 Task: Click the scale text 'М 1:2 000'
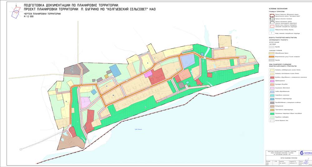(x=29, y=17)
